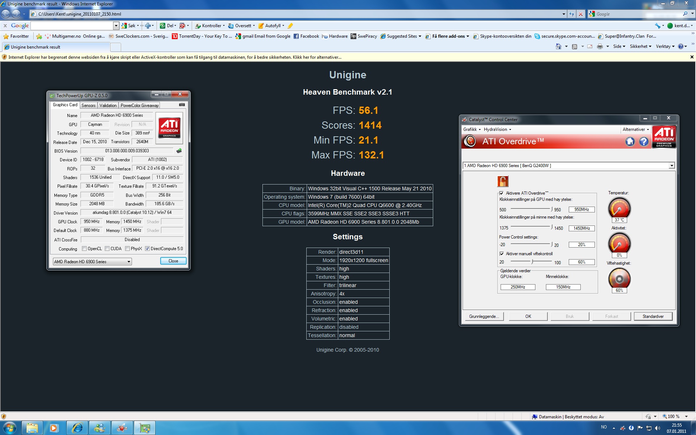Uncheck Aktiver manuell viftekontroll checkbox
696x435 pixels.
(502, 254)
